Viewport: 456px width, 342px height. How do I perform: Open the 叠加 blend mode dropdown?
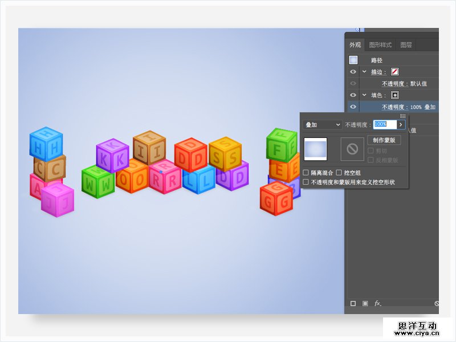click(x=322, y=124)
